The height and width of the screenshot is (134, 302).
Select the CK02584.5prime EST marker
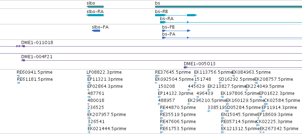coord(266,104)
